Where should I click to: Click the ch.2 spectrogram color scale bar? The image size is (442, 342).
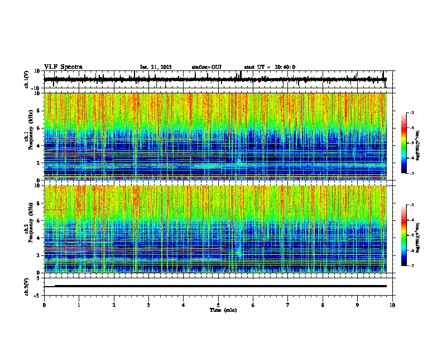pyautogui.click(x=403, y=235)
